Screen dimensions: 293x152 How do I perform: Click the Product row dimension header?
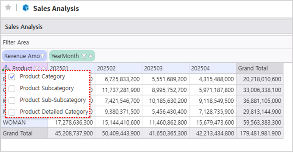[24, 68]
